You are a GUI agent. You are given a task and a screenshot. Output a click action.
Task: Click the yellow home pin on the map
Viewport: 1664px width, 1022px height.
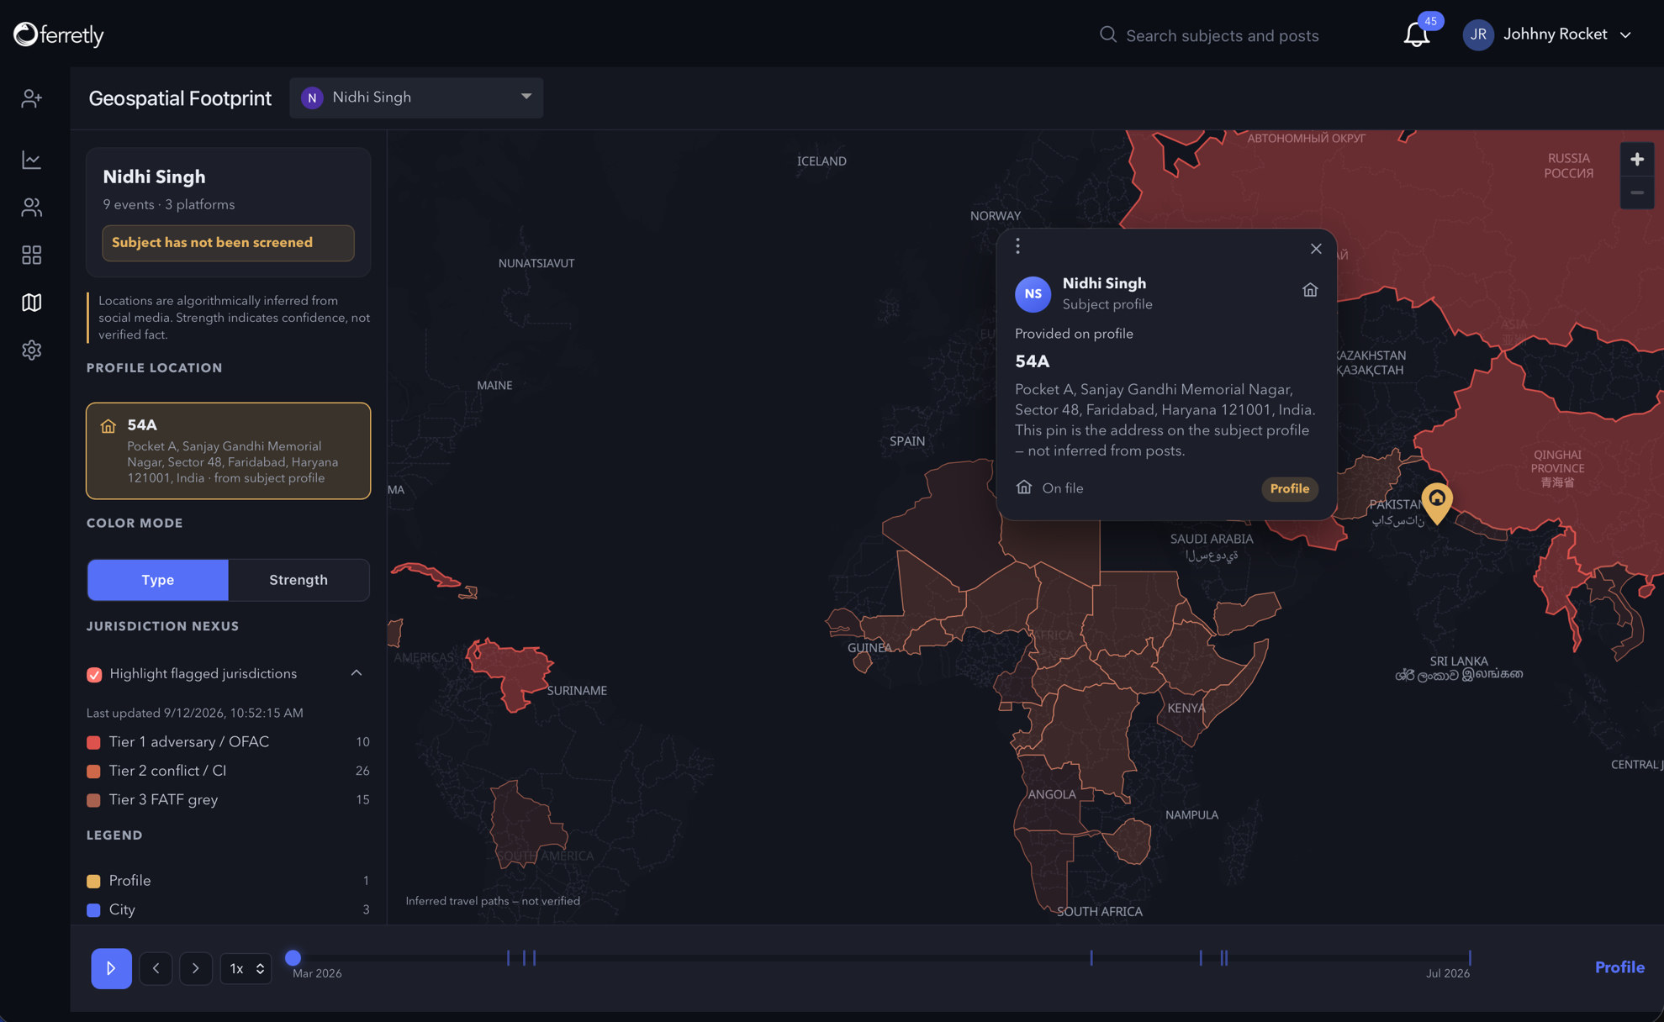[x=1437, y=502]
